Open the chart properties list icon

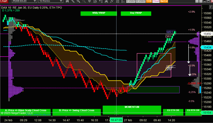point(123,1)
